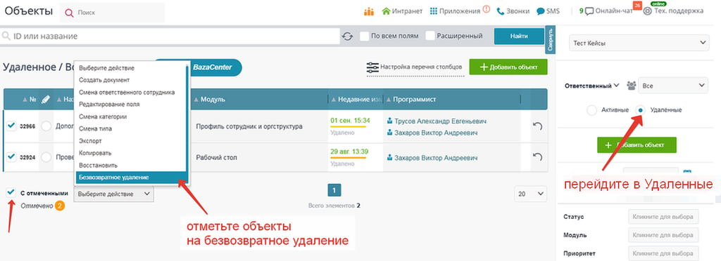This screenshot has width=721, height=261.
Task: Expand Ответственный filter chevron
Action: (x=617, y=85)
